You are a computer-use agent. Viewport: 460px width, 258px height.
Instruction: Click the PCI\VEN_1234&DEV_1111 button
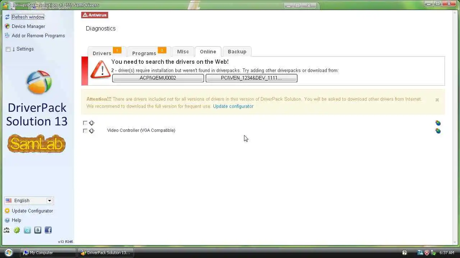[x=251, y=78]
